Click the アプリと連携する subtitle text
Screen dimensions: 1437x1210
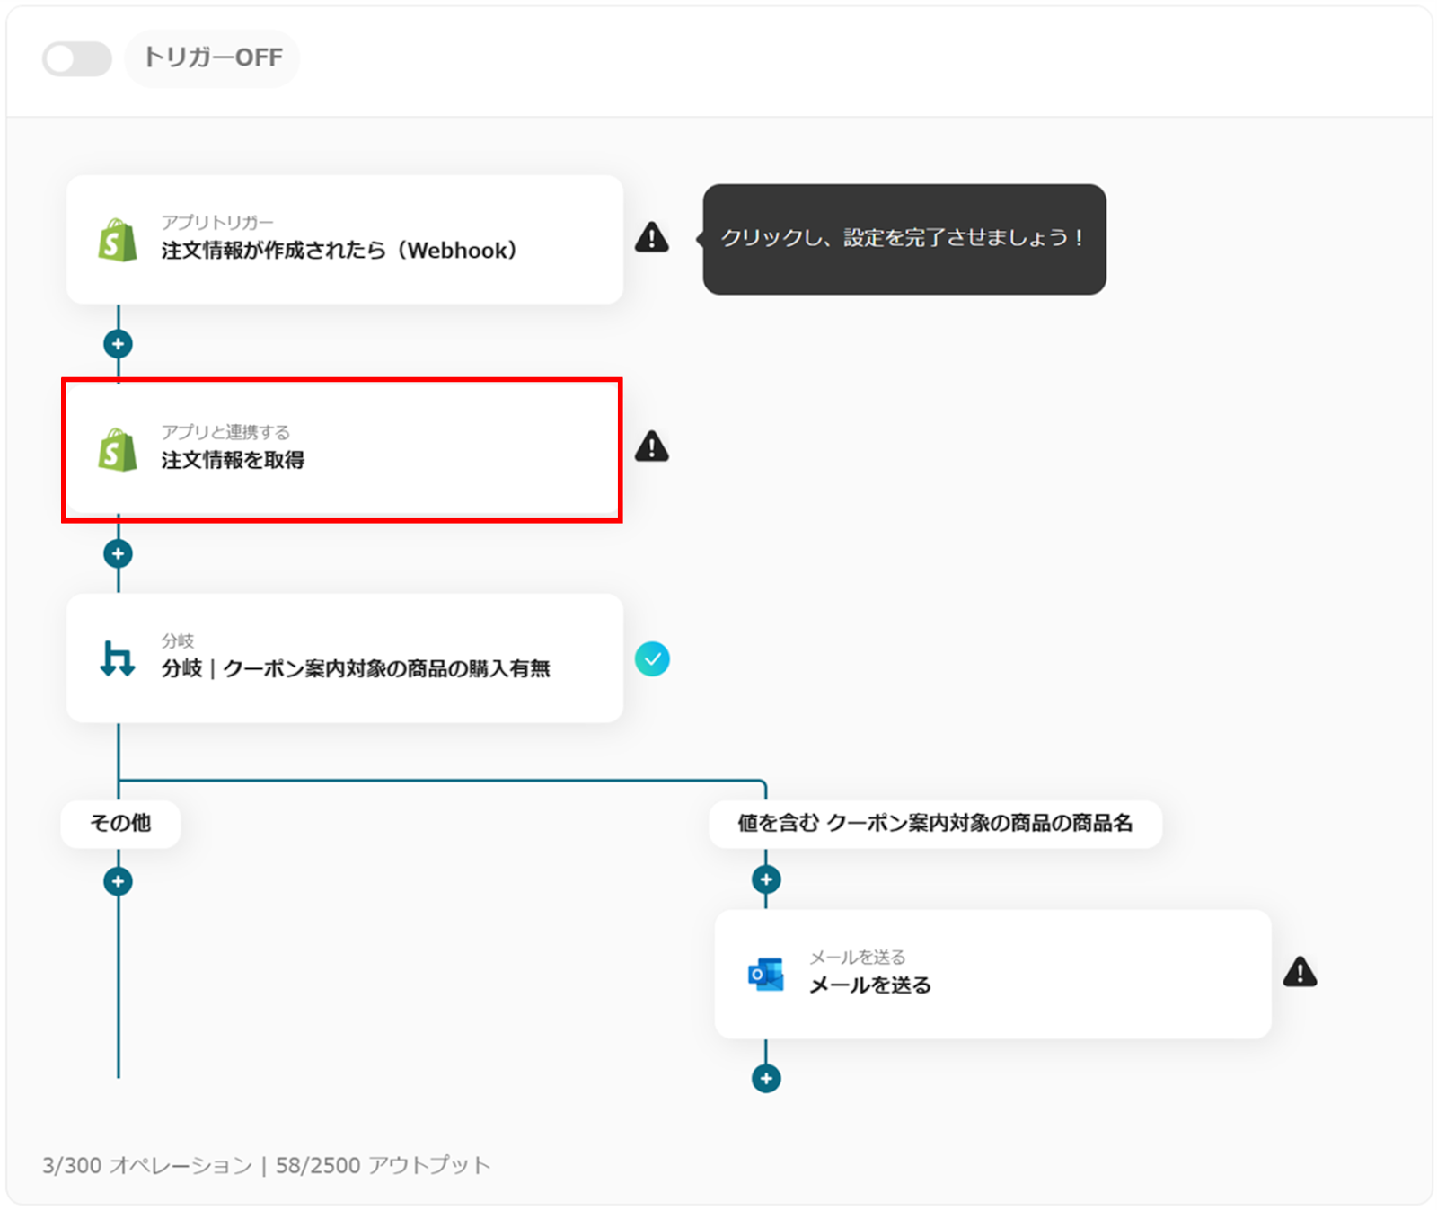(x=225, y=432)
